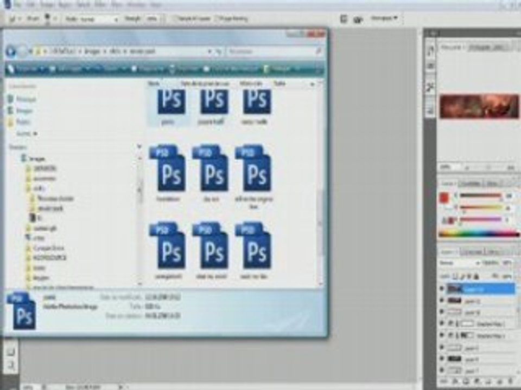Open Photoshop's Window menu
The height and width of the screenshot is (390, 521).
point(137,5)
